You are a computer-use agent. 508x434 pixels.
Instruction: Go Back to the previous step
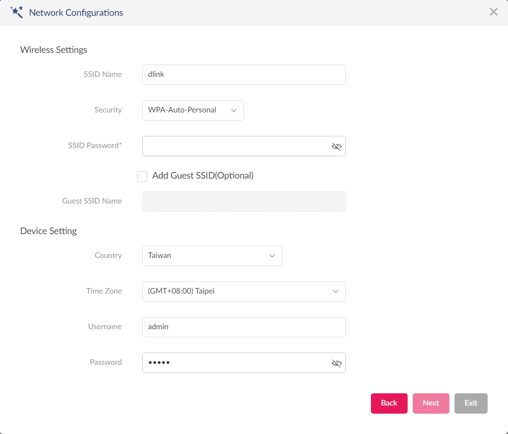389,403
